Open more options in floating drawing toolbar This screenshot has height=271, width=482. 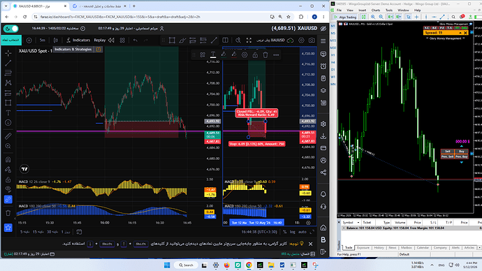coord(276,55)
